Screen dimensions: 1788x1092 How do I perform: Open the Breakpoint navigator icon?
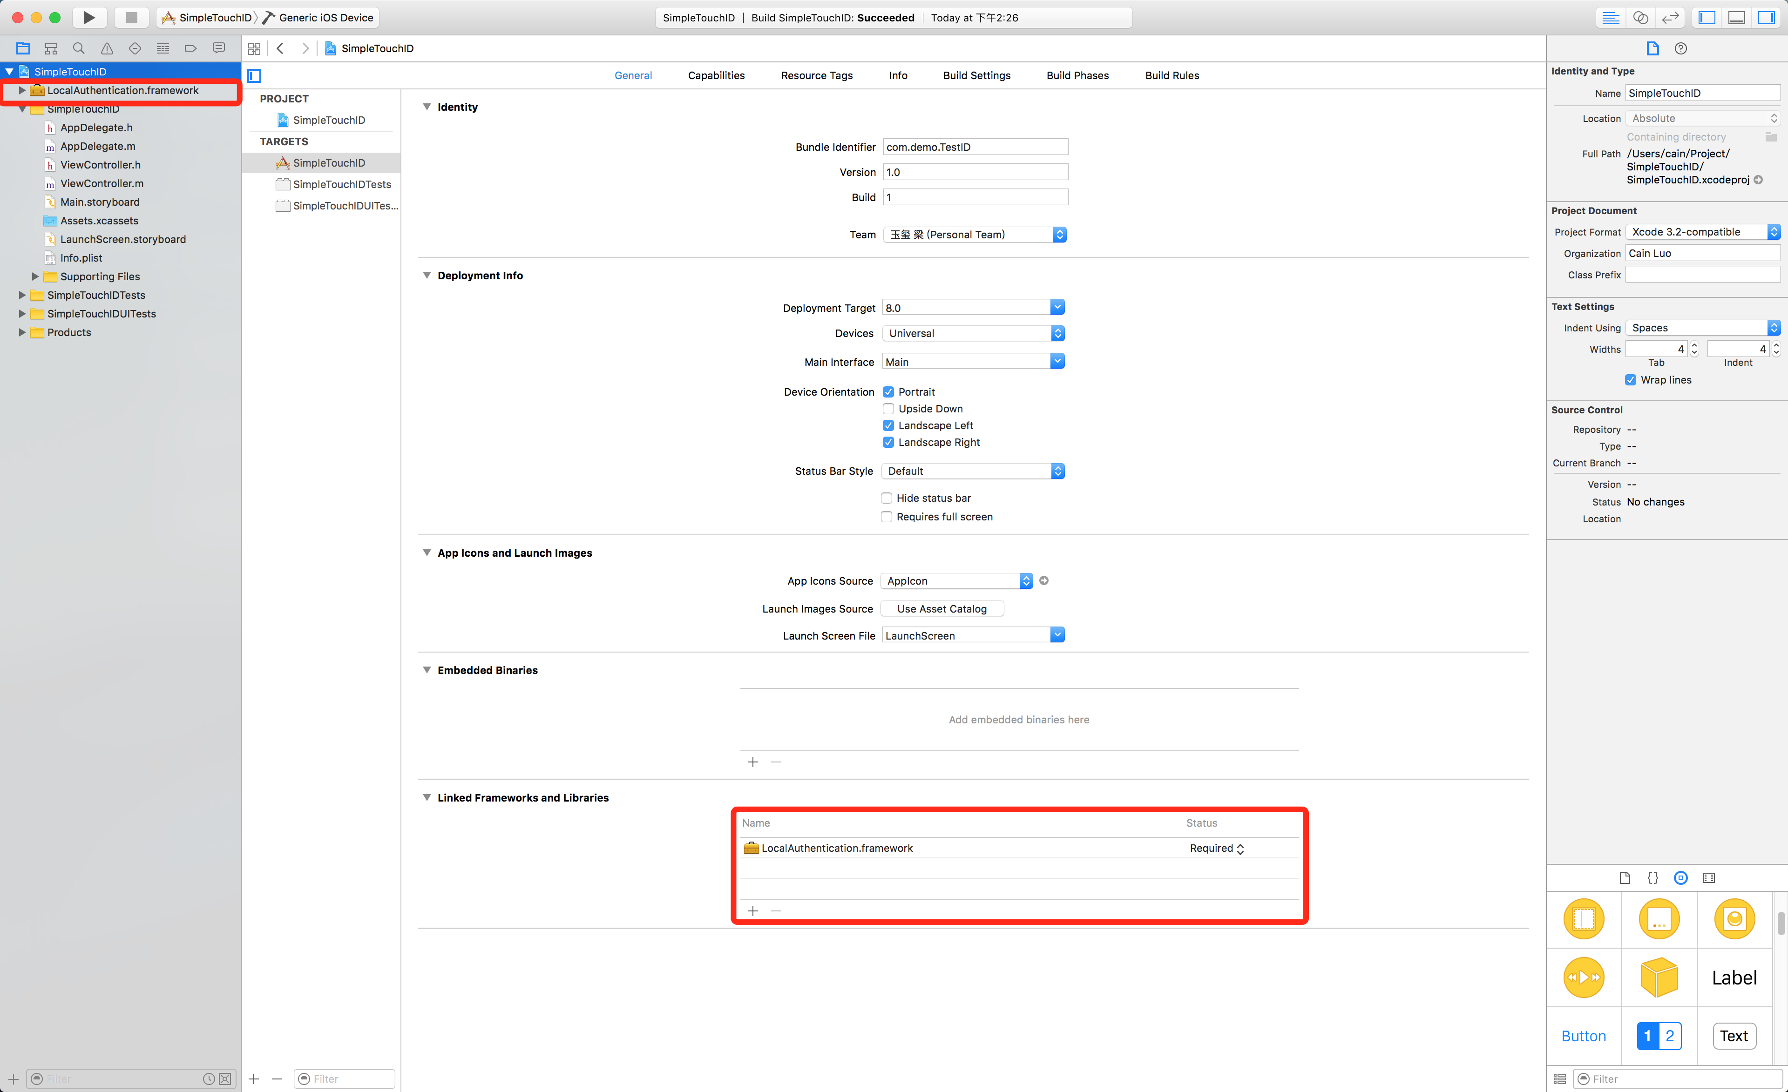coord(190,48)
